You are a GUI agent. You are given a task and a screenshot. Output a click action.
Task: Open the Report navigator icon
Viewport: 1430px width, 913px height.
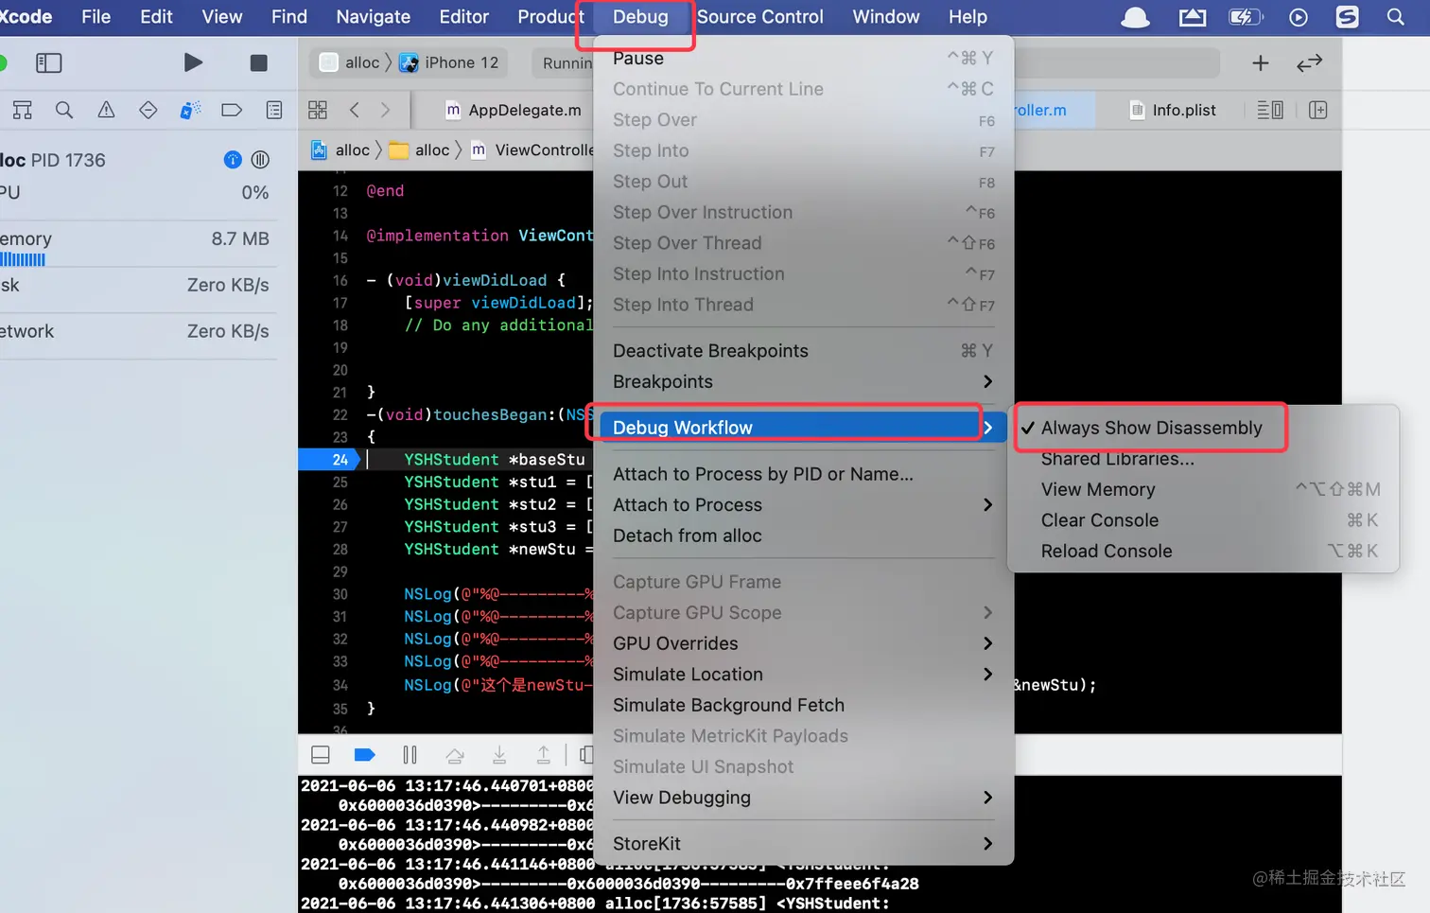coord(274,110)
